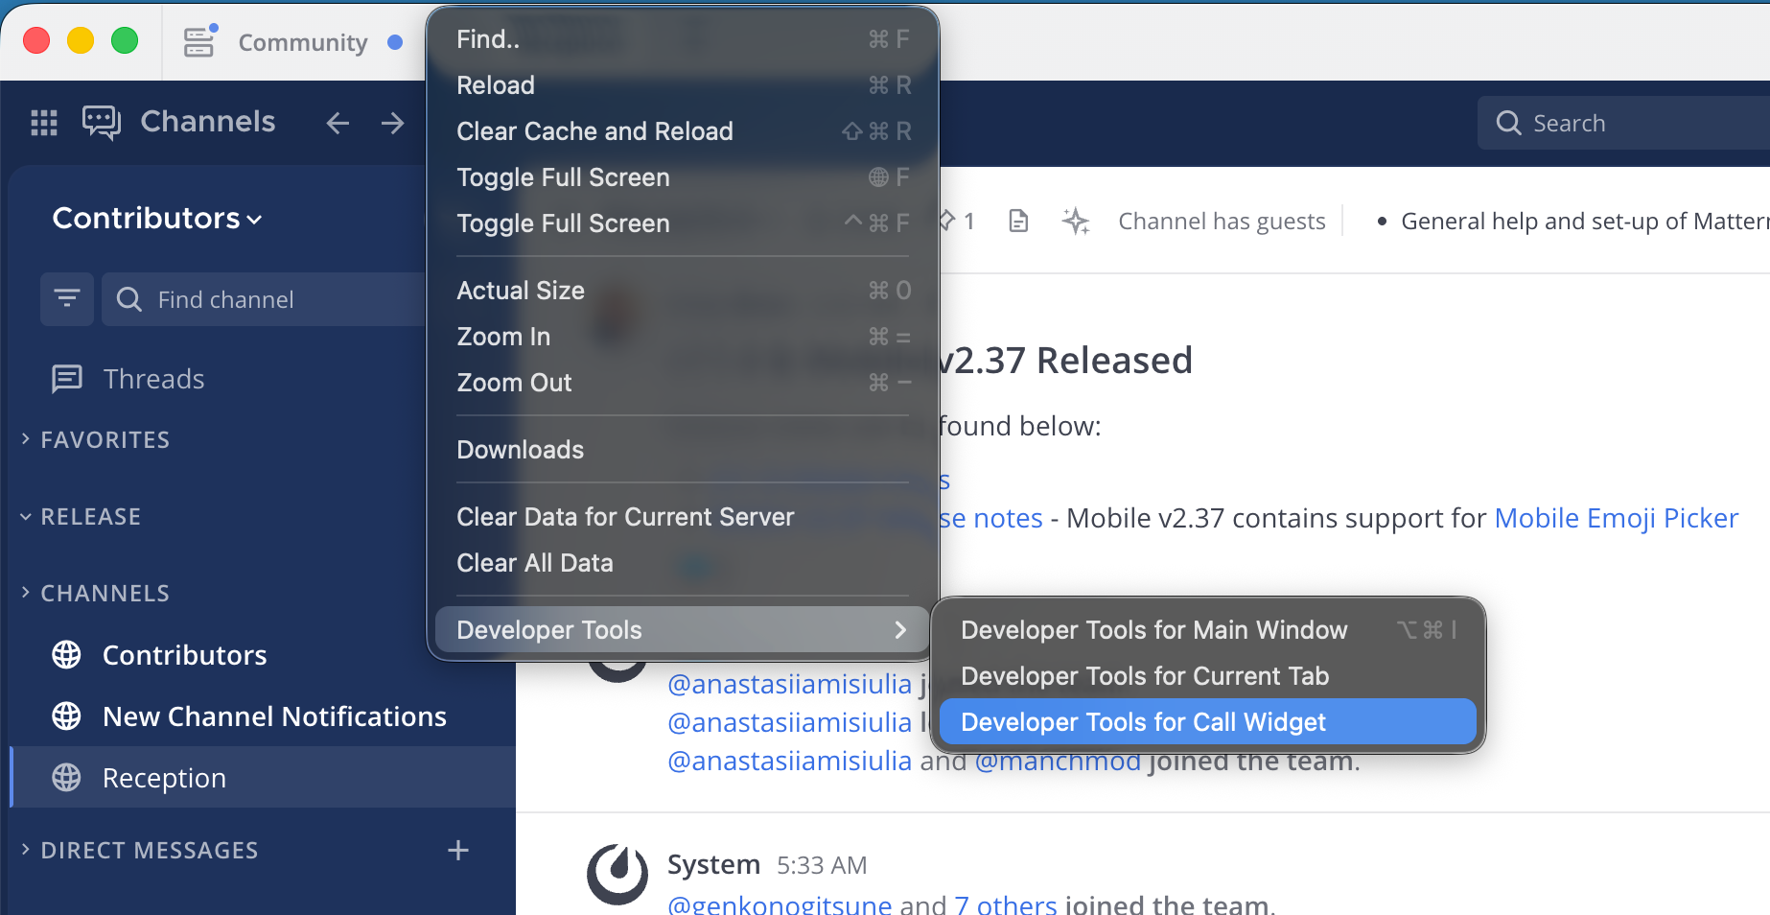Open channel files with the document icon
The image size is (1770, 915).
(1017, 221)
